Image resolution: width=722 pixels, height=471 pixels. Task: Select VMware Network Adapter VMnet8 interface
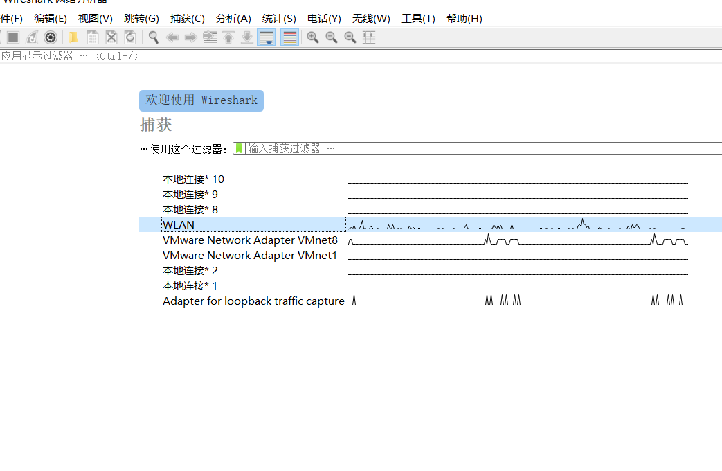pos(250,240)
